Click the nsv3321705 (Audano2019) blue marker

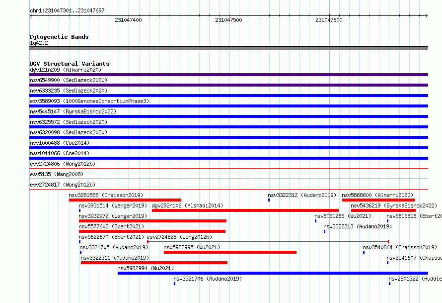[x=80, y=252]
